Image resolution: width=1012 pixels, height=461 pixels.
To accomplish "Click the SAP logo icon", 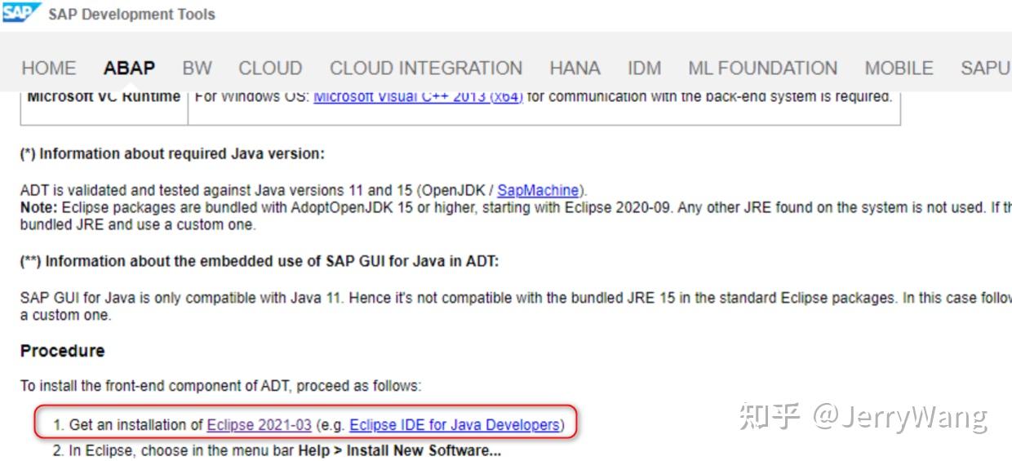I will click(x=21, y=13).
